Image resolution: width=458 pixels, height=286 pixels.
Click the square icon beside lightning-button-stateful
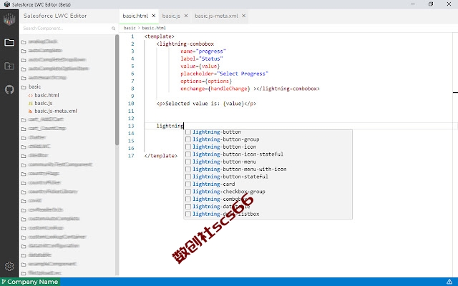tap(188, 177)
